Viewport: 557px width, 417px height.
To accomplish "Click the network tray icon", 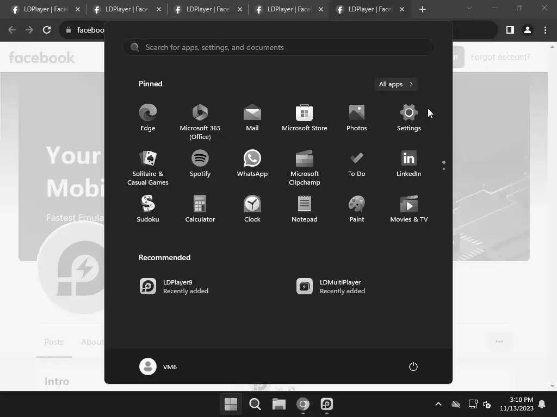I will pyautogui.click(x=473, y=404).
